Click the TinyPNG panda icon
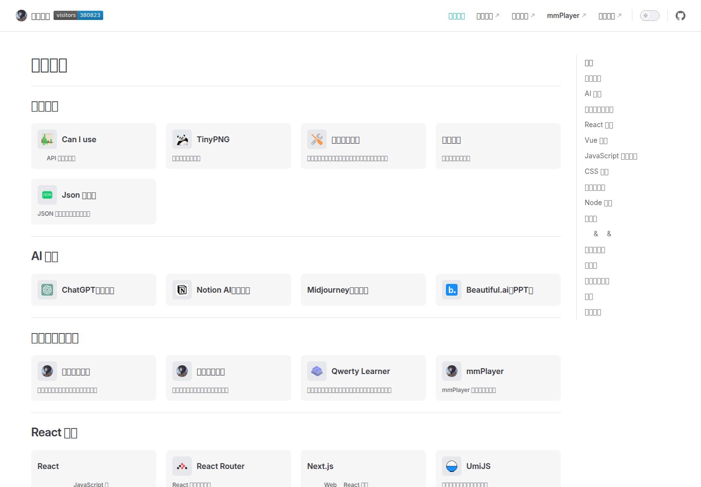 click(x=182, y=139)
